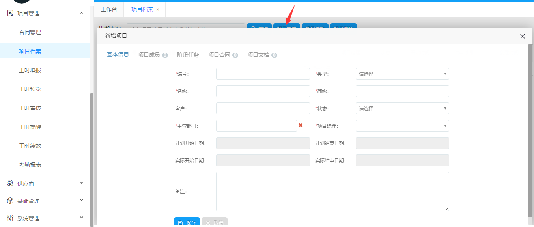
Task: Open the 工作台 tab
Action: pyautogui.click(x=109, y=9)
